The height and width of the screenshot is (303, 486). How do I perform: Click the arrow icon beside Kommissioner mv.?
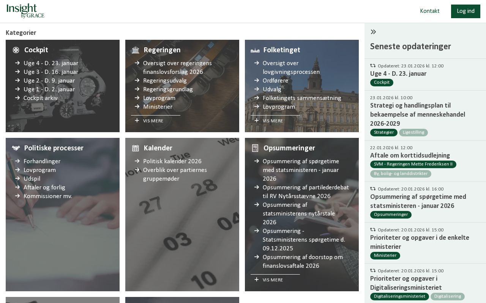17,196
